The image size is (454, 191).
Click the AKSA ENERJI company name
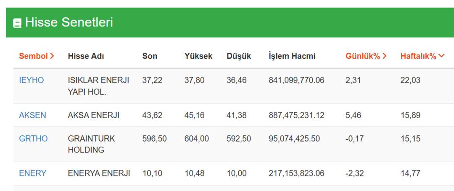point(93,115)
